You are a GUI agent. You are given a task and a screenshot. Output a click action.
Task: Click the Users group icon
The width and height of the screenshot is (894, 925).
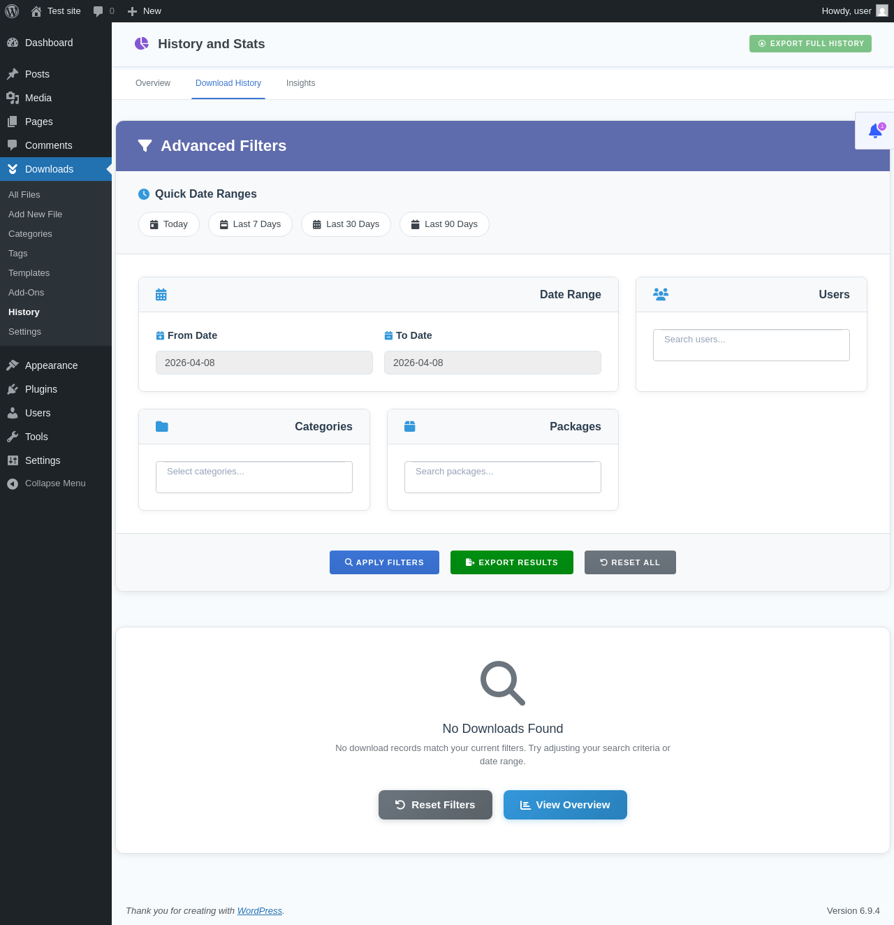pos(661,294)
